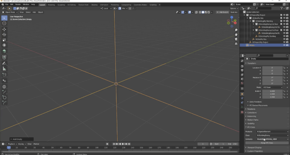290x155 pixels.
Task: Click the Add Sketch button
Action: coord(222,12)
